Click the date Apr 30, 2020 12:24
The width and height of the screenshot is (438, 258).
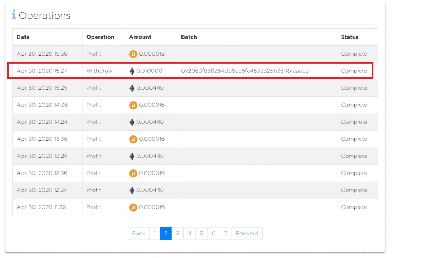pos(42,190)
